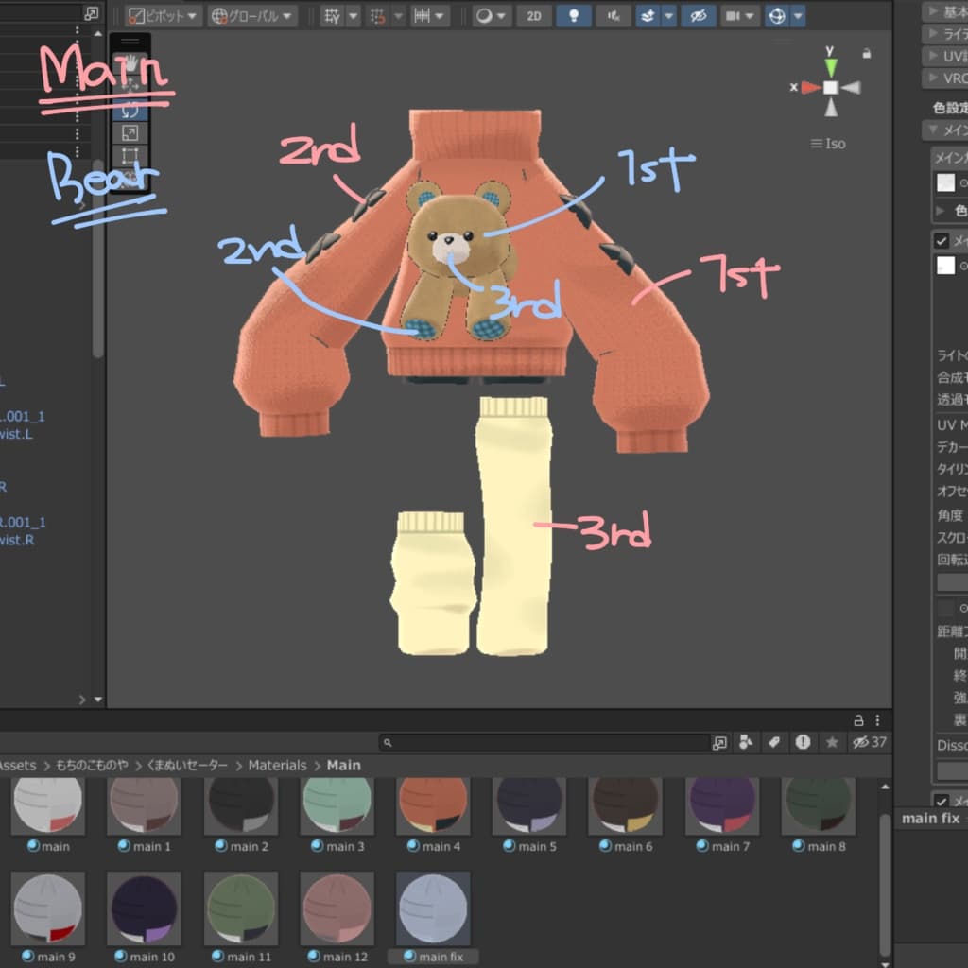This screenshot has height=968, width=968.
Task: Toggle the gizmos sphere icon in the toolbar
Action: 777,16
